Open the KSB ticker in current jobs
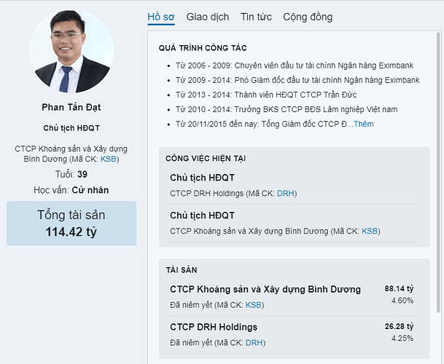The width and height of the screenshot is (444, 364). 370,231
